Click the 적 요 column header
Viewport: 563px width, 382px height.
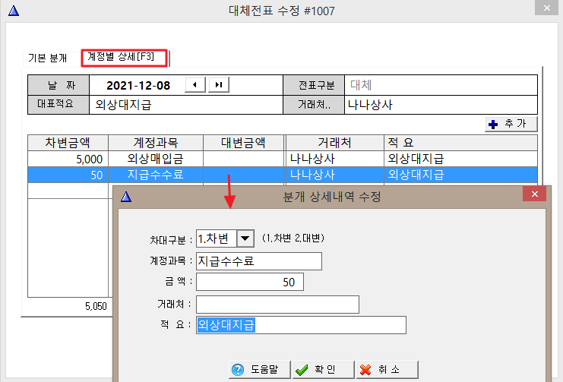(460, 143)
